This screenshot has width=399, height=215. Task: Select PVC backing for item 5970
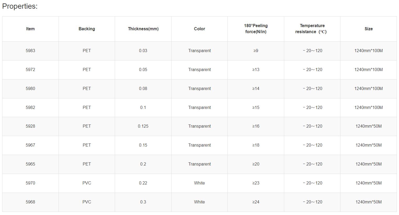tap(87, 183)
